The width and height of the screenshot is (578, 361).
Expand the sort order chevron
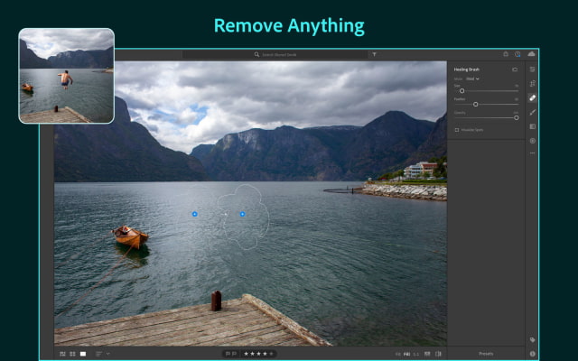tap(108, 354)
